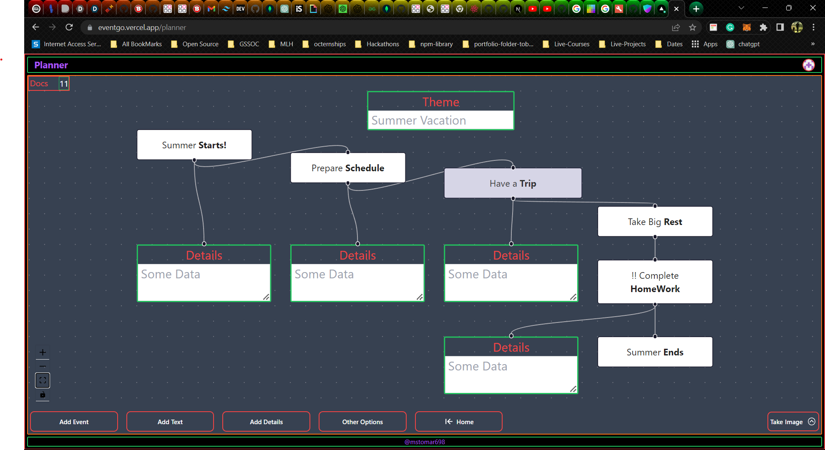The width and height of the screenshot is (825, 450).
Task: Click the Add Event button
Action: pyautogui.click(x=74, y=422)
